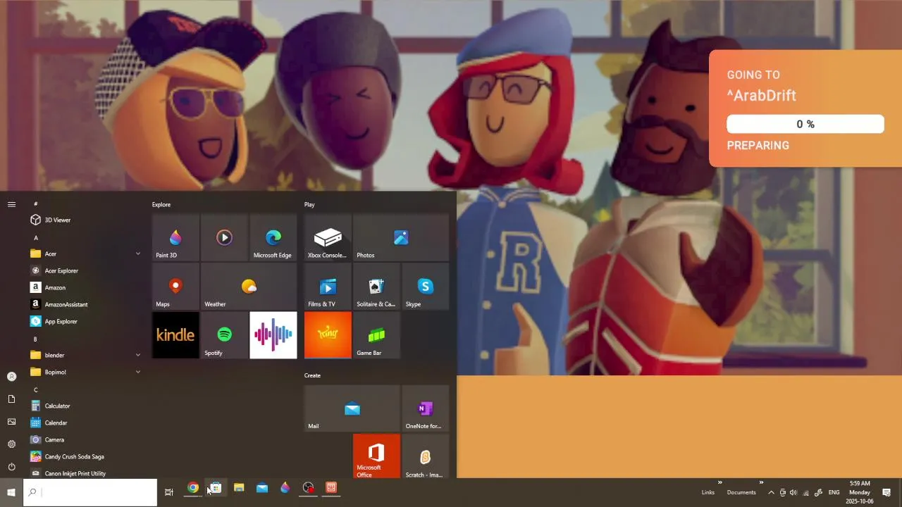Click the Play tile group heading
Screen dimensions: 902x507
(x=309, y=204)
